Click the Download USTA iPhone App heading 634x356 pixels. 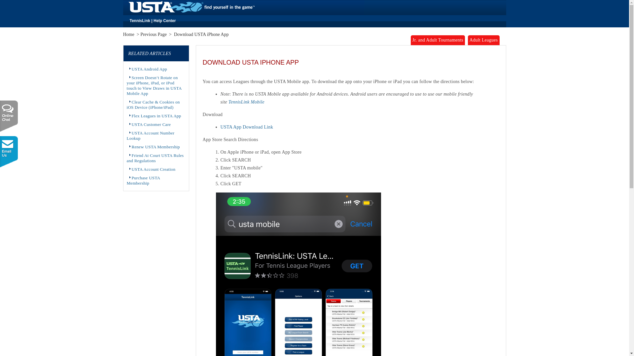click(251, 62)
